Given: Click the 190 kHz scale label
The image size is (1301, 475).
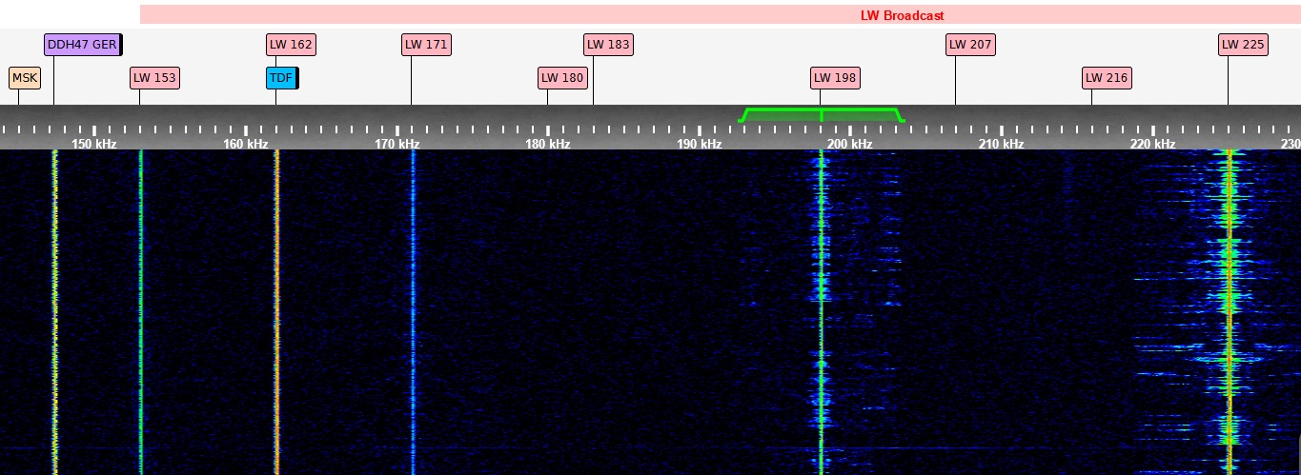Looking at the screenshot, I should tap(700, 144).
